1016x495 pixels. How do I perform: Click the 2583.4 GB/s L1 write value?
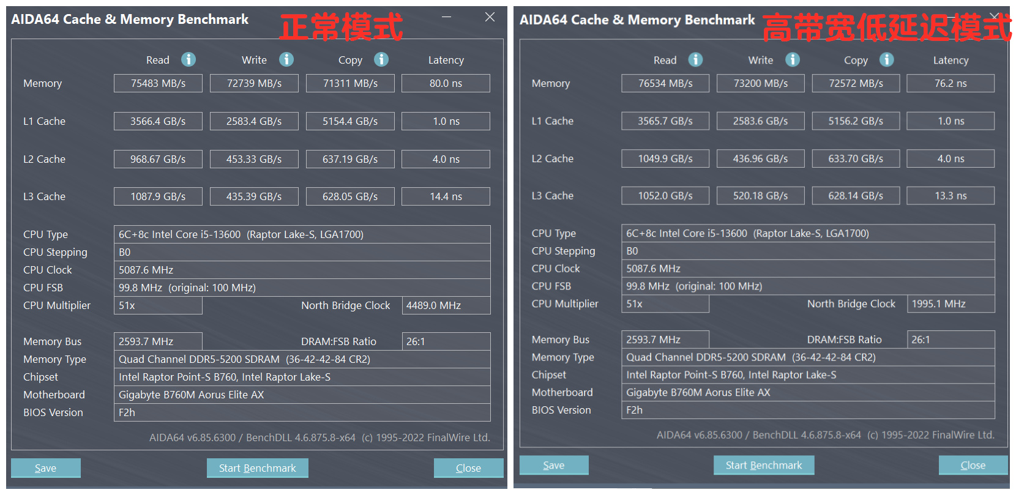pos(254,121)
